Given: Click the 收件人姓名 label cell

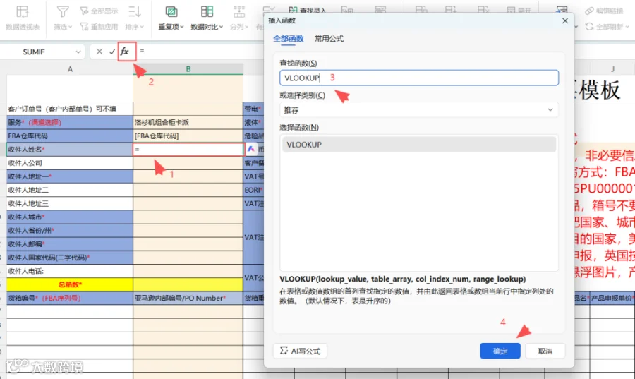Looking at the screenshot, I should (70, 150).
